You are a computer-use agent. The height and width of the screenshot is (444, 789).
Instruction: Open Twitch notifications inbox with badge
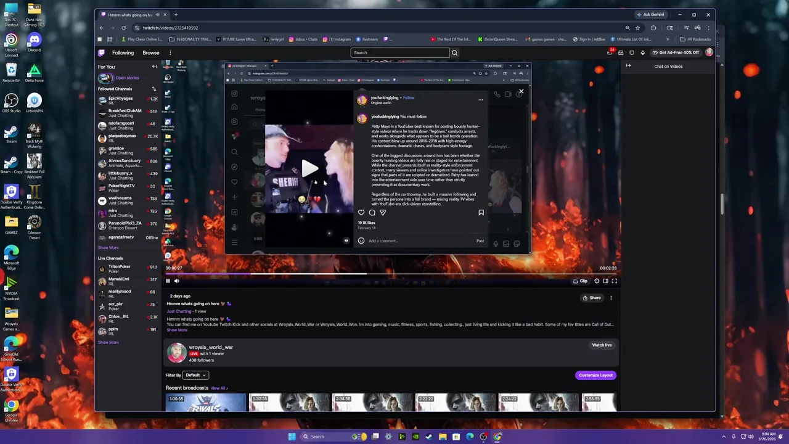point(610,52)
